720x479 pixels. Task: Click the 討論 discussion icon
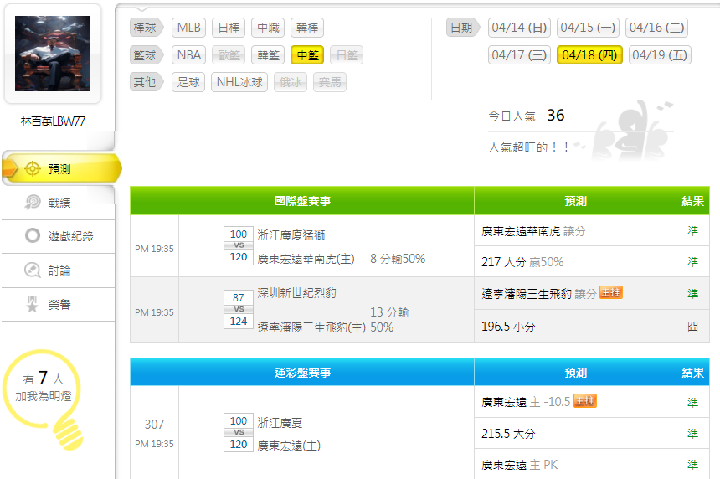(x=33, y=270)
